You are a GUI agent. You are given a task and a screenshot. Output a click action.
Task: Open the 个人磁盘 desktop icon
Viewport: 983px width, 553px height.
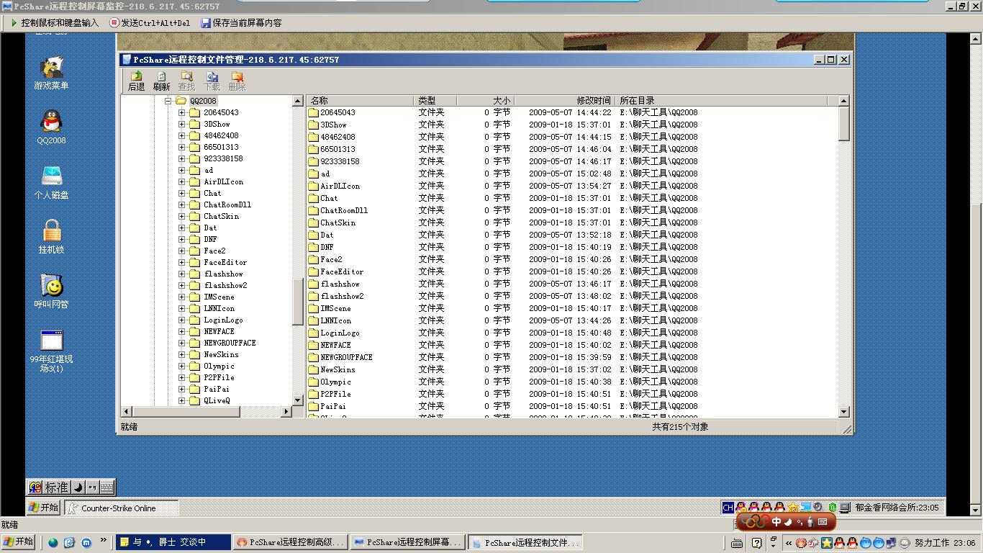[x=51, y=182]
